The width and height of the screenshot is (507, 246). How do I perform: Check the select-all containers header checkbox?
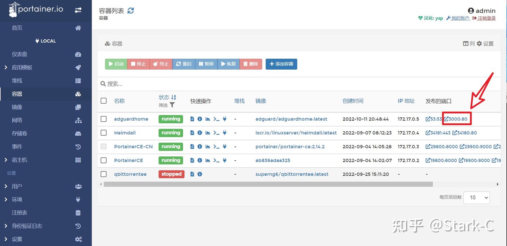point(104,101)
